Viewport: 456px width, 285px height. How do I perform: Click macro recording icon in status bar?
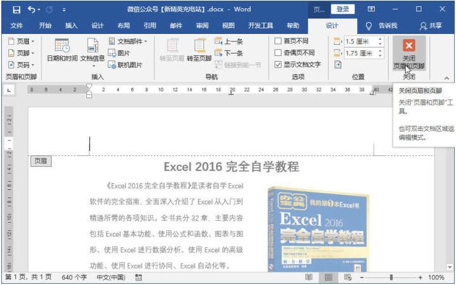139,277
